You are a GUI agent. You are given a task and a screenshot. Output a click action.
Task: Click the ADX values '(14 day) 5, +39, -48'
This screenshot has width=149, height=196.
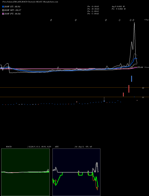[83, 147]
